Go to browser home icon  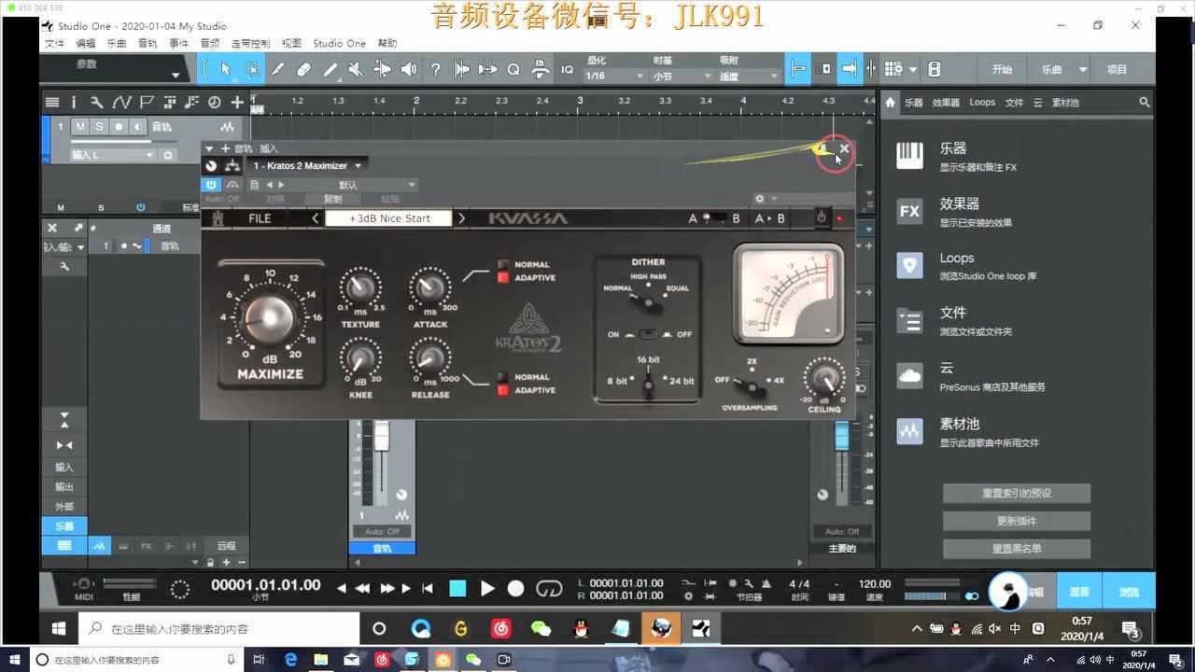tap(891, 102)
